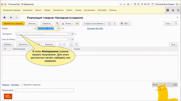Expand the Создать на основании dropdown

tap(94, 24)
